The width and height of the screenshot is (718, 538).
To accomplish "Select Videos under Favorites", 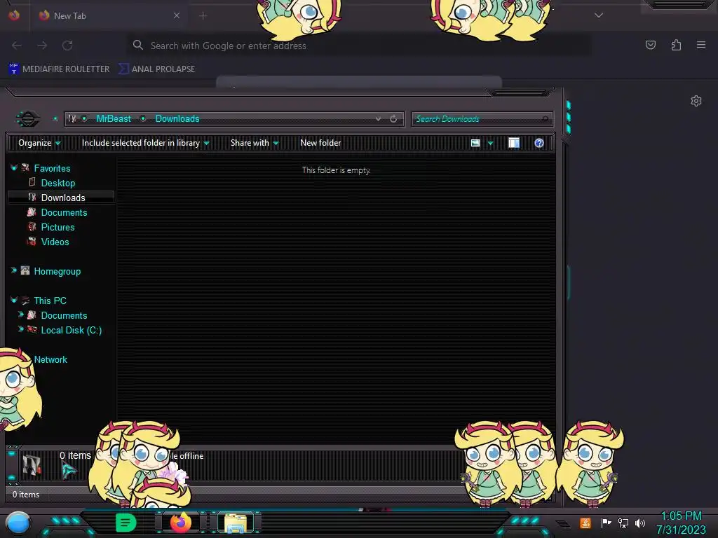I will 55,242.
